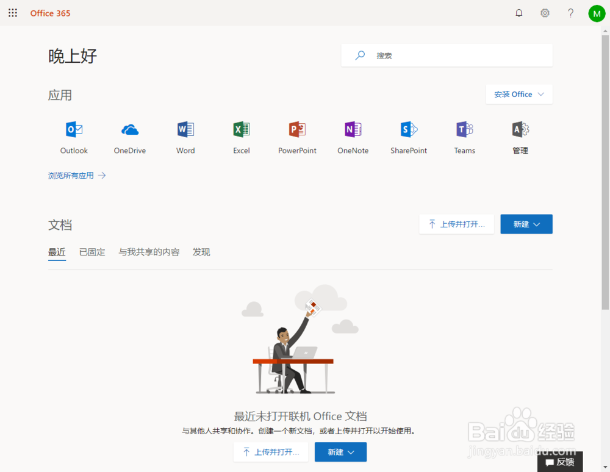Click the scrollbar down arrow
610x472 pixels.
click(x=605, y=467)
